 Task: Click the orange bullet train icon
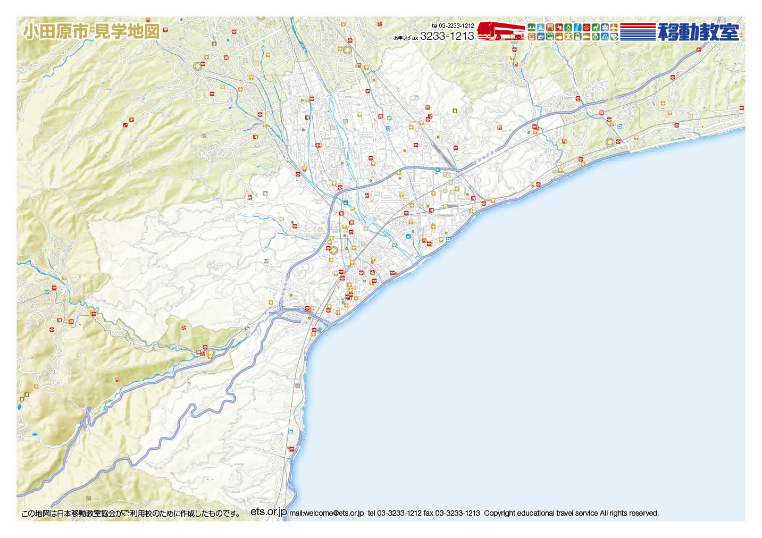click(587, 37)
